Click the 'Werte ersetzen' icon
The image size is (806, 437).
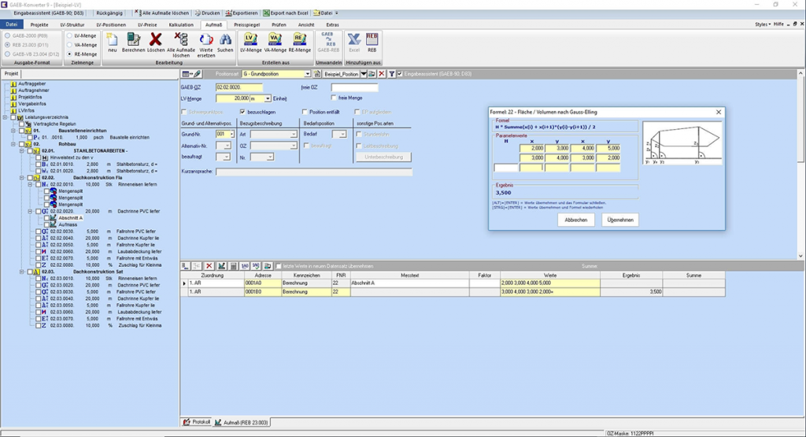(x=206, y=39)
